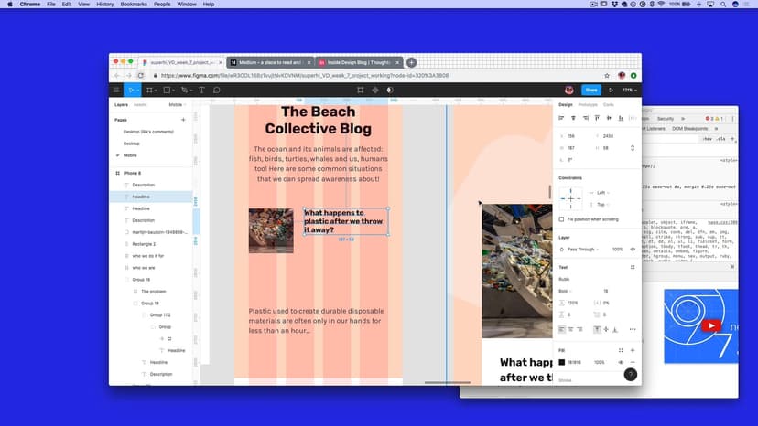Open the Figma main hamburger menu

116,90
